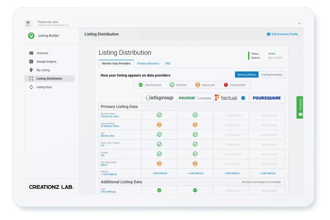Open the Citation Statistics tab
The image size is (330, 220).
[148, 63]
